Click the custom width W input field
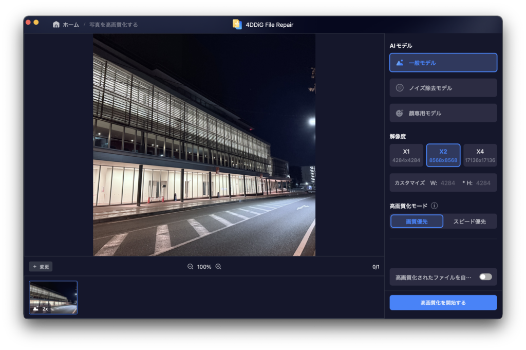This screenshot has width=526, height=350. click(x=447, y=183)
